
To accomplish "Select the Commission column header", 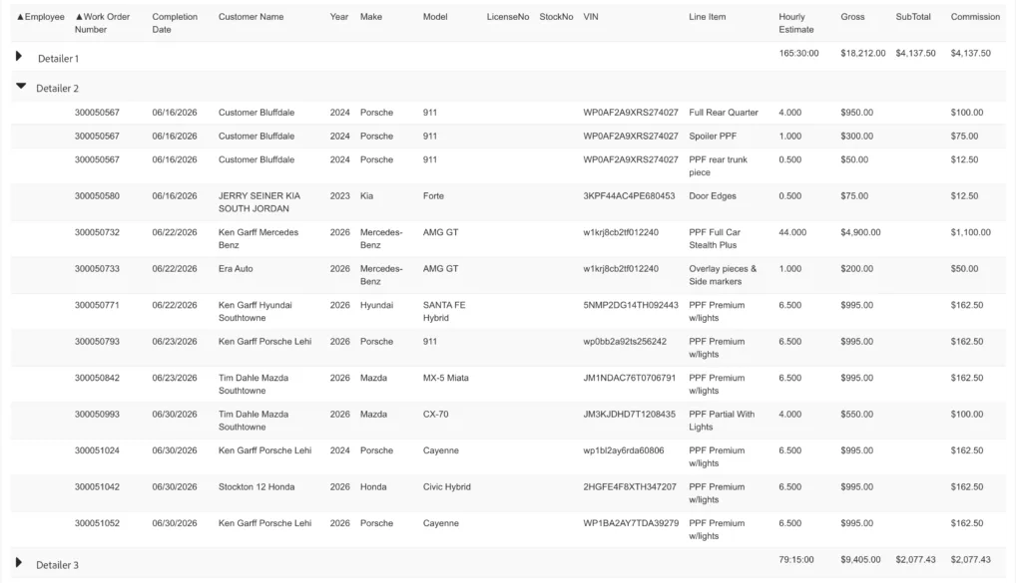I will click(x=975, y=17).
